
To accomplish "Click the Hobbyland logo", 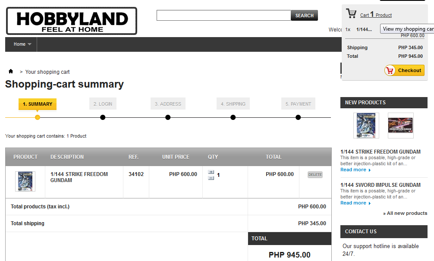I will point(72,21).
